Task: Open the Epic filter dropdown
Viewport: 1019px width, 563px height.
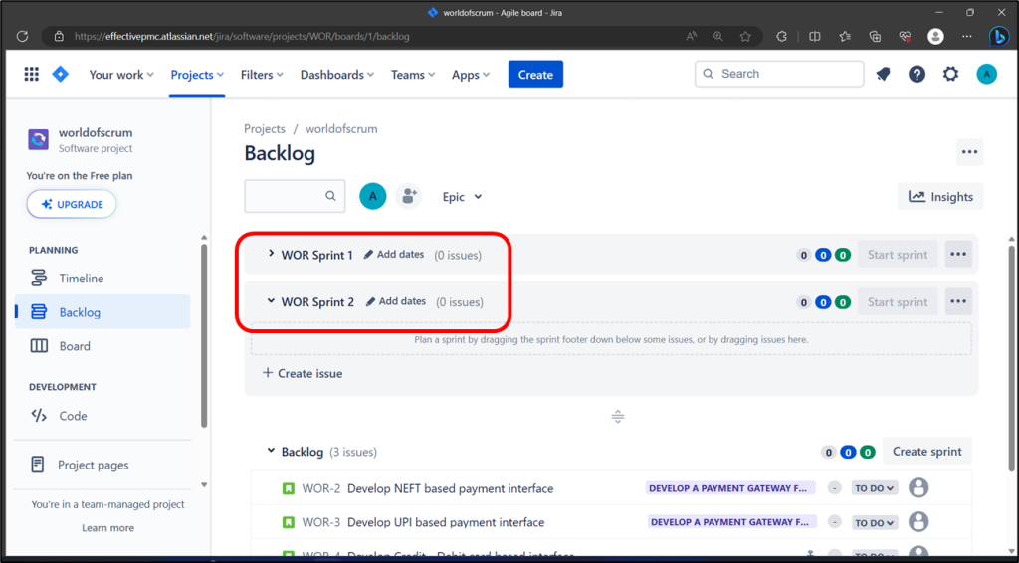Action: (462, 197)
